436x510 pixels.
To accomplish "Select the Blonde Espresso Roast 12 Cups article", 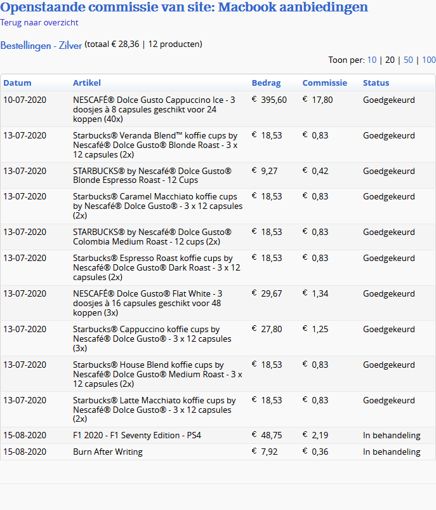I will coord(152,176).
